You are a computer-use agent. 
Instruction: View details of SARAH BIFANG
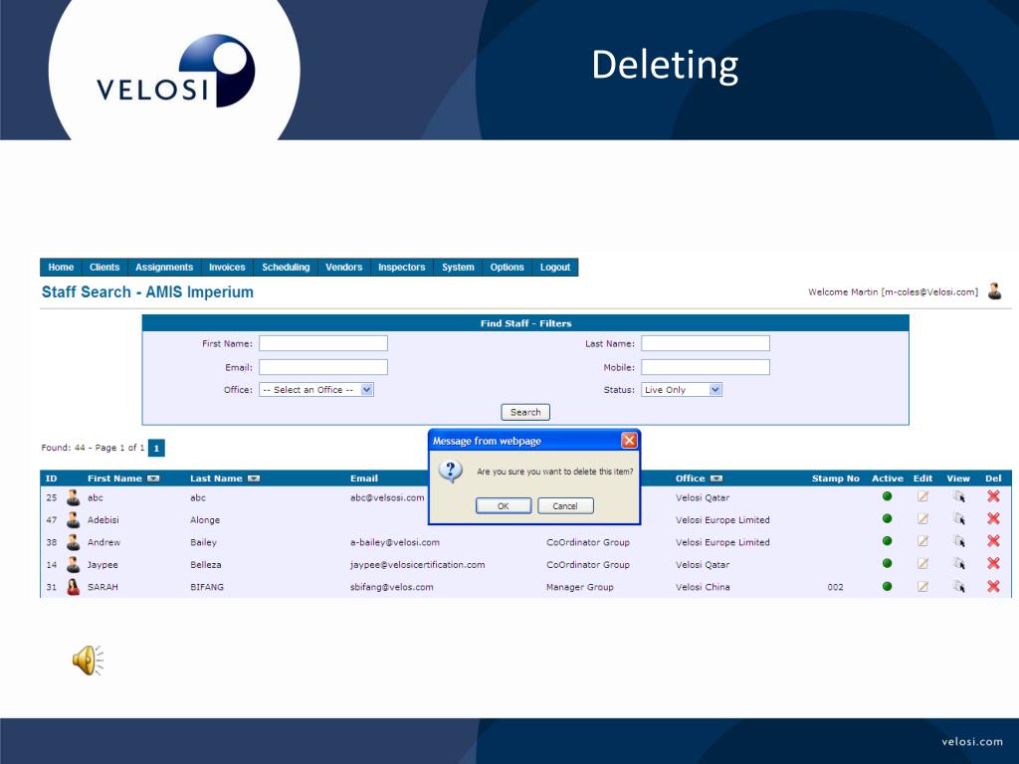(x=958, y=587)
